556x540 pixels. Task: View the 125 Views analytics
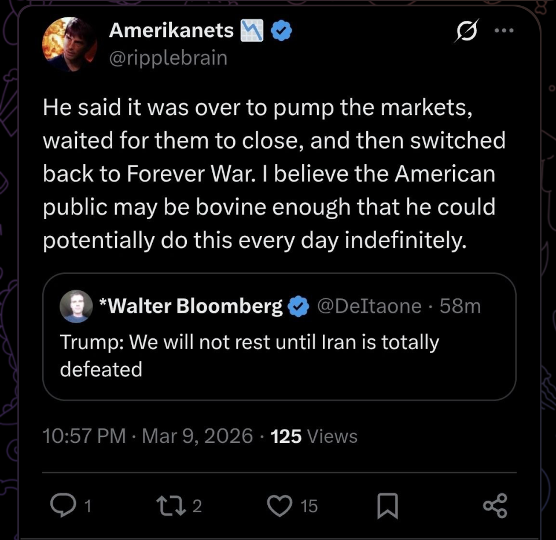click(x=314, y=436)
